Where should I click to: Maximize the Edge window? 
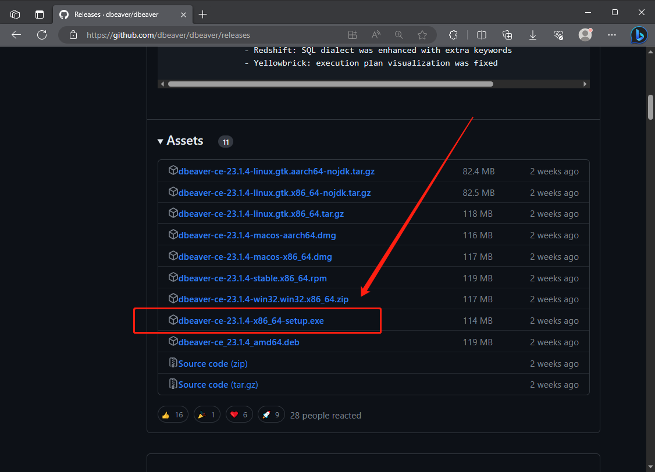point(615,13)
